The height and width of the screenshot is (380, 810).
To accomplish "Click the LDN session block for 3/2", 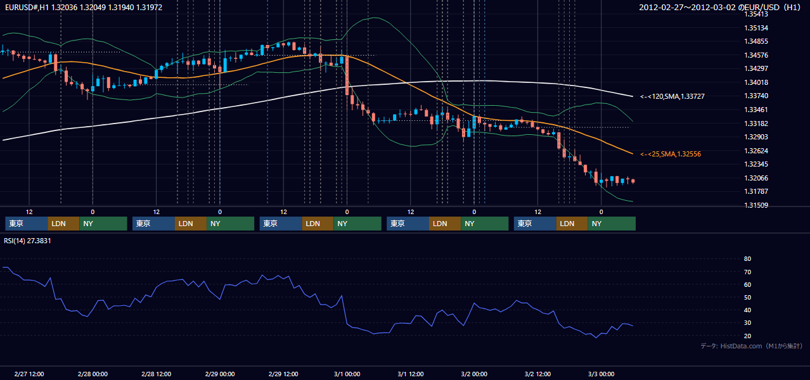I will point(572,224).
